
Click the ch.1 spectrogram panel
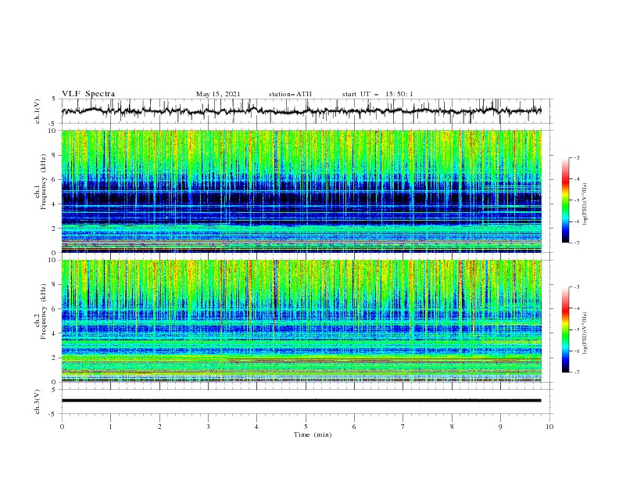tap(301, 191)
